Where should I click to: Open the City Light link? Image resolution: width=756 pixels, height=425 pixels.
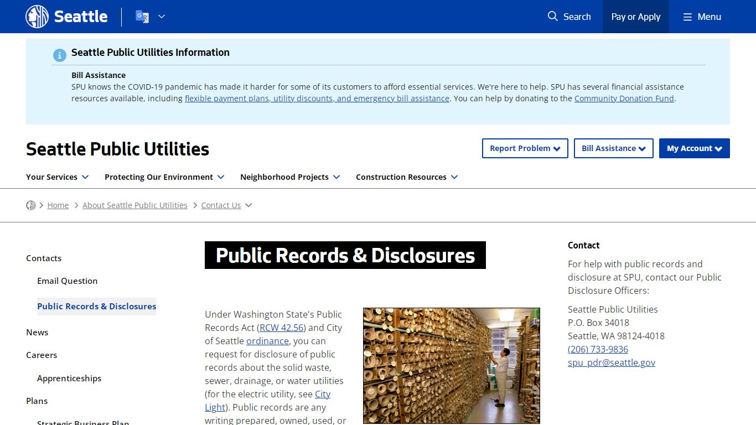pyautogui.click(x=323, y=395)
